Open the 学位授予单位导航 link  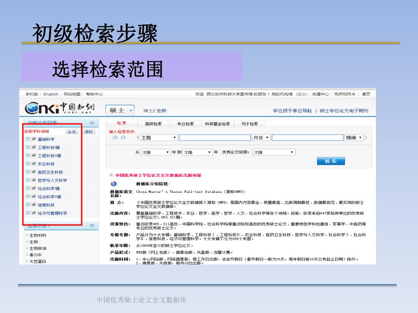pyautogui.click(x=292, y=111)
